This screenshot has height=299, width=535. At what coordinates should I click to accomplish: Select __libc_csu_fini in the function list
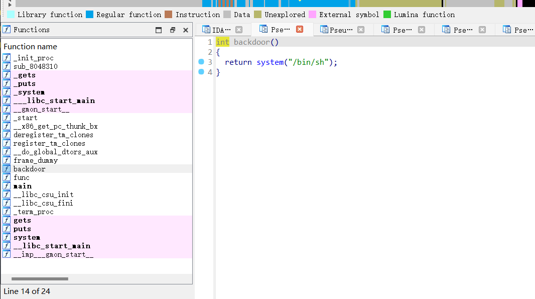tap(96, 203)
